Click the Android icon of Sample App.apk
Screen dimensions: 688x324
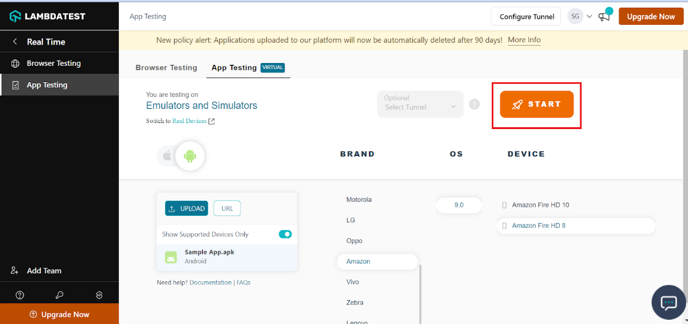pyautogui.click(x=171, y=257)
